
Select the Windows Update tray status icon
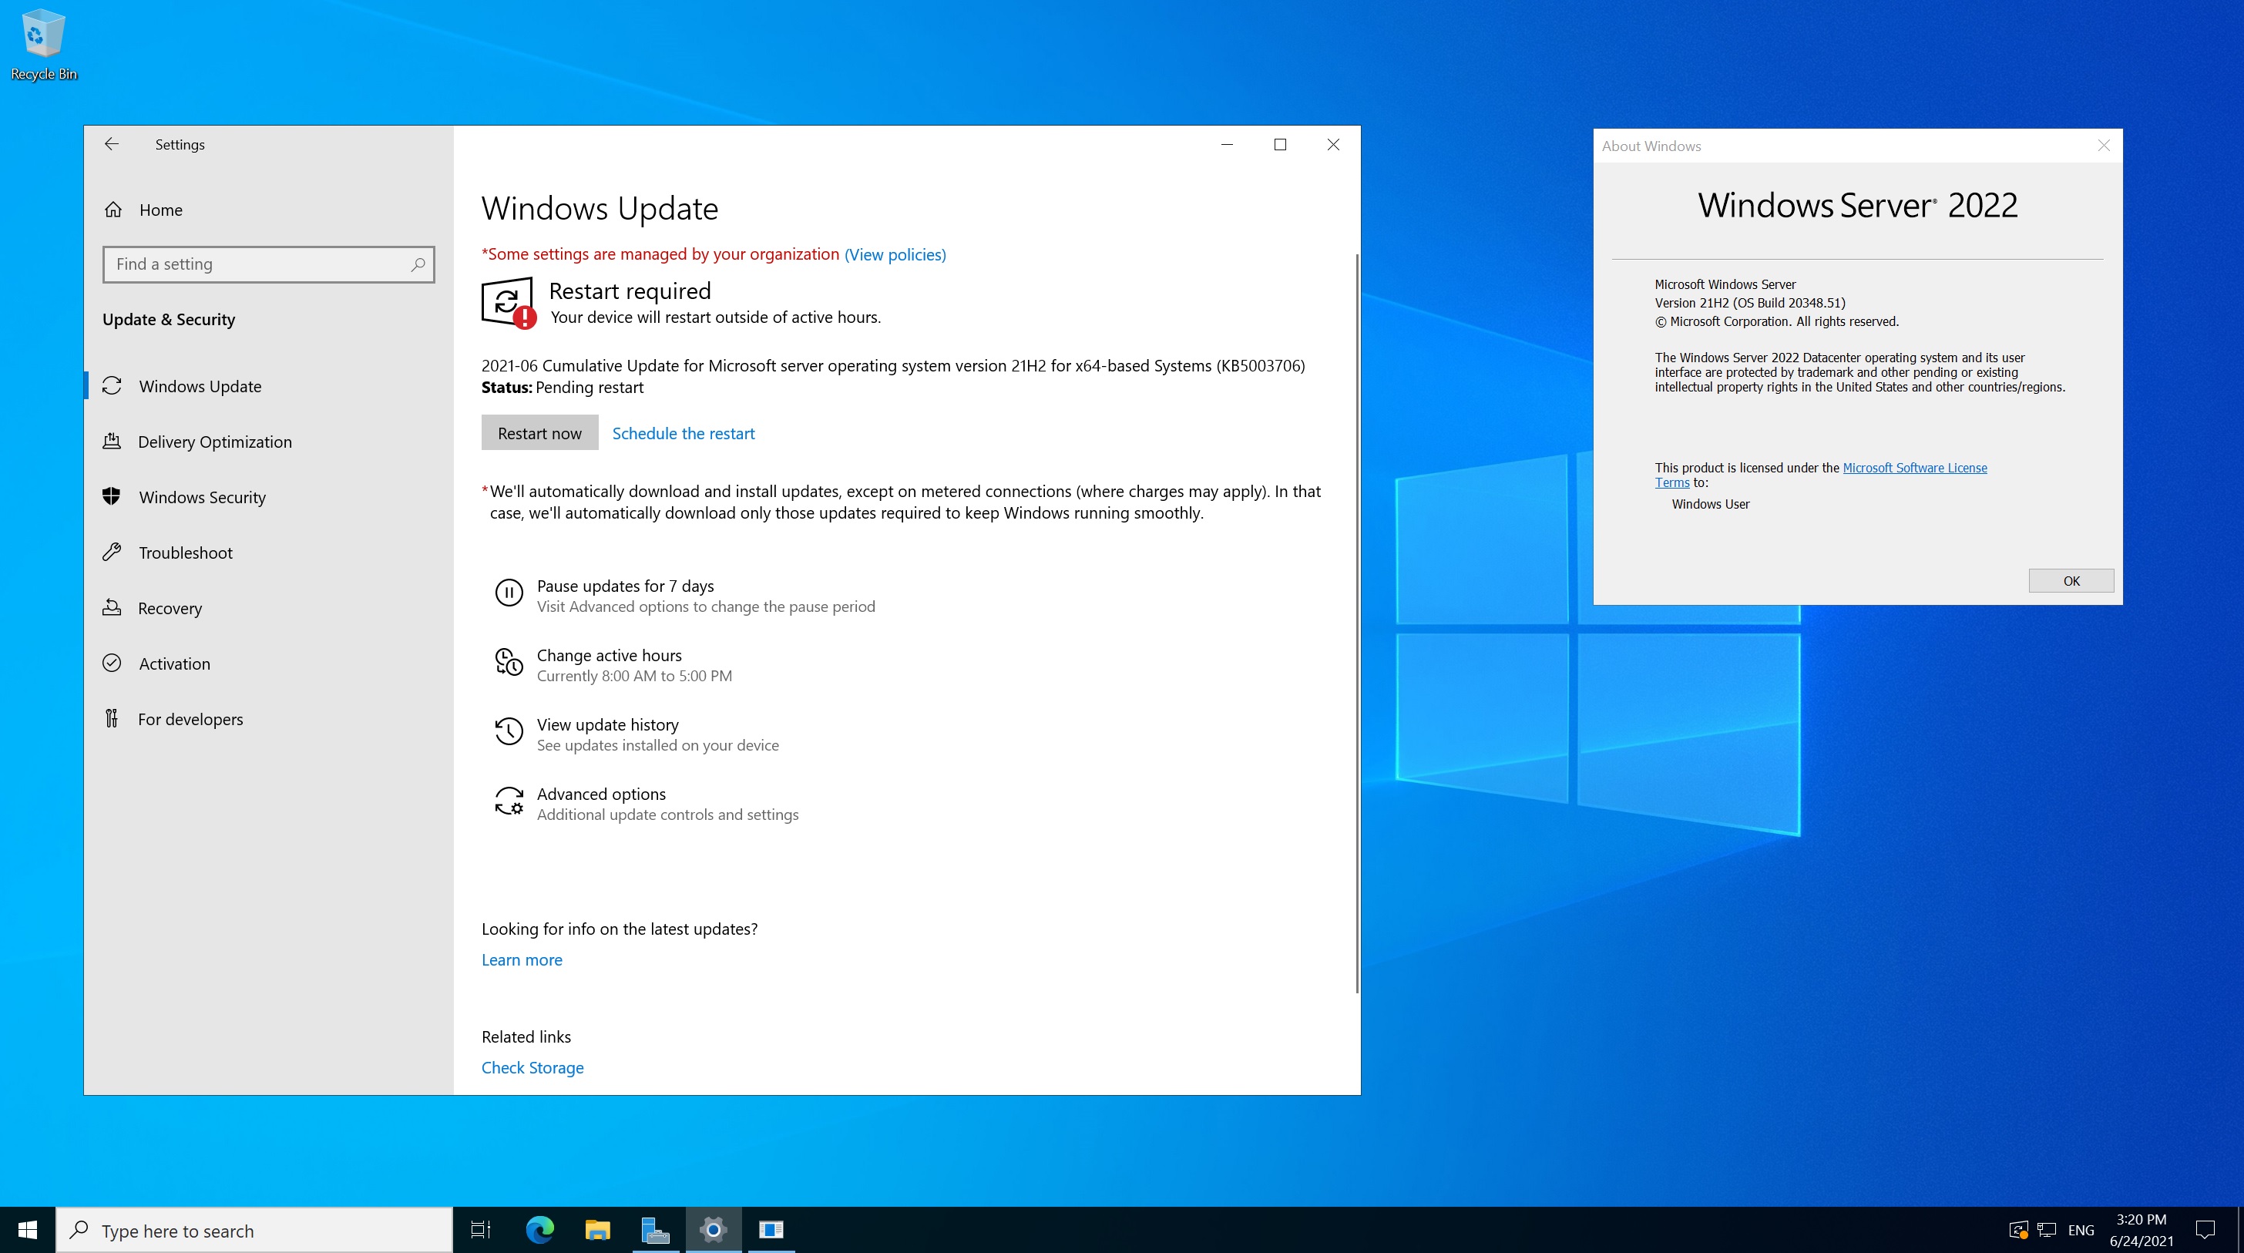coord(2018,1229)
